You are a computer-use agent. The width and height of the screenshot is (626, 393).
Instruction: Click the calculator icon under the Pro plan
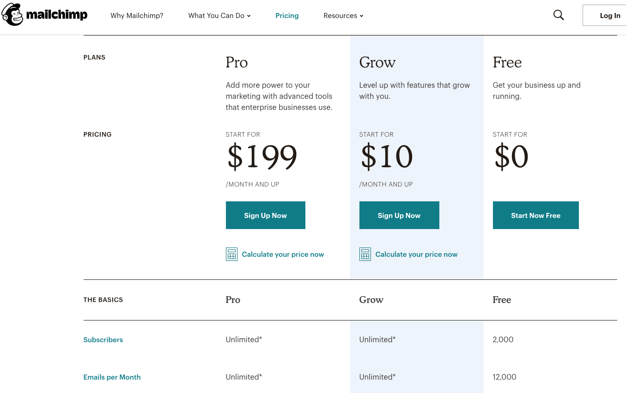coord(231,254)
